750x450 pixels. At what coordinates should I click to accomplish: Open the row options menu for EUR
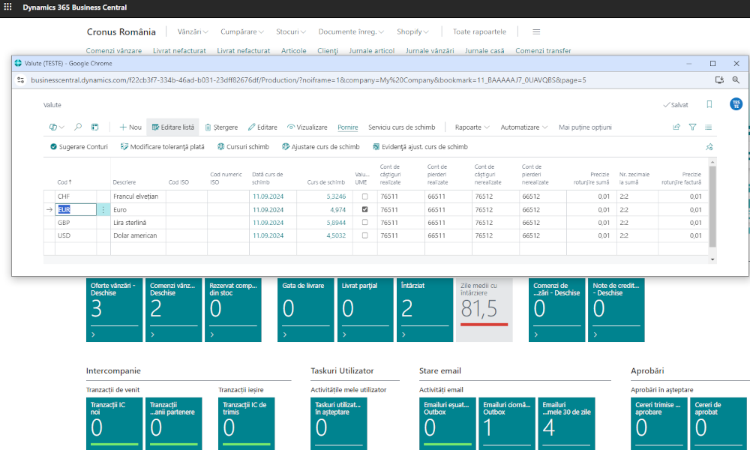[103, 210]
